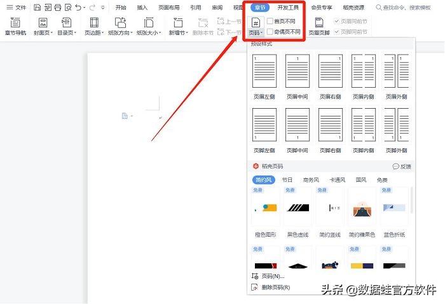
Task: Choose the 页脚内侧 preset style
Action: [x=363, y=130]
